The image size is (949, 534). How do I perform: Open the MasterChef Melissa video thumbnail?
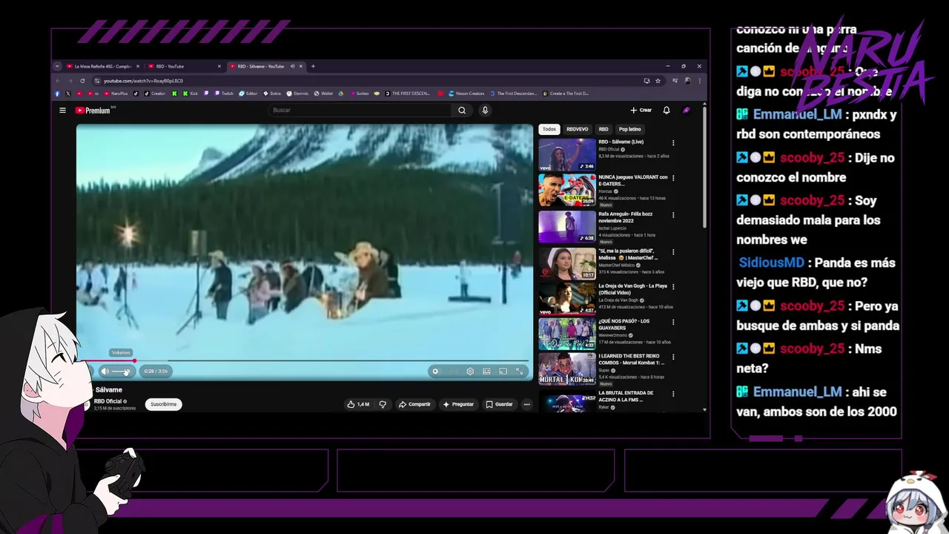point(567,263)
